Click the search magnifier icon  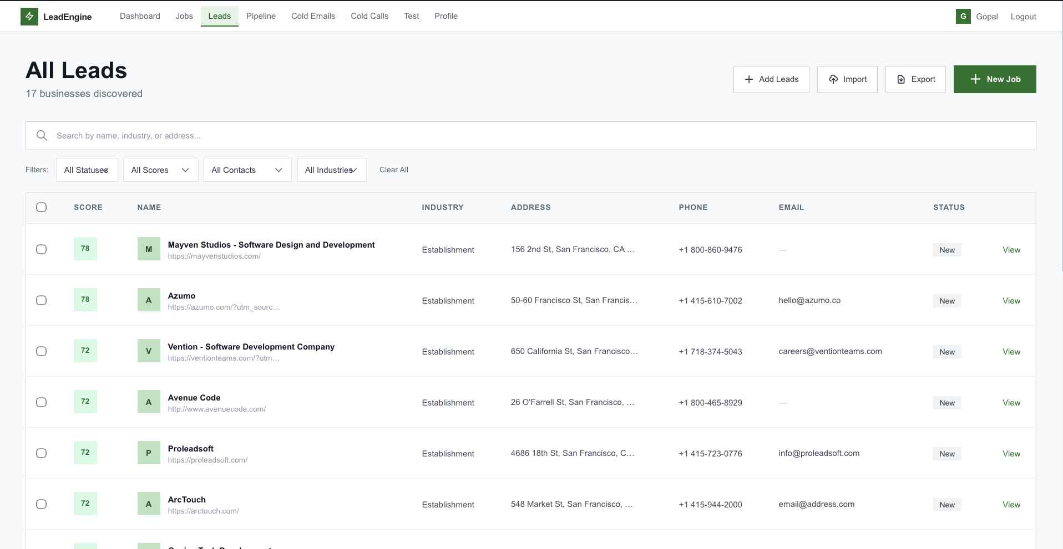click(42, 135)
